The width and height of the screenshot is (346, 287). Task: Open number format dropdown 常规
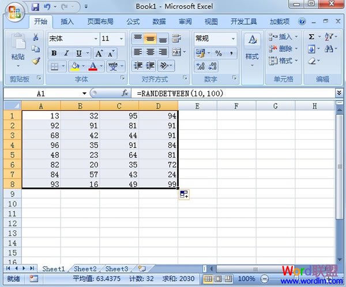233,39
